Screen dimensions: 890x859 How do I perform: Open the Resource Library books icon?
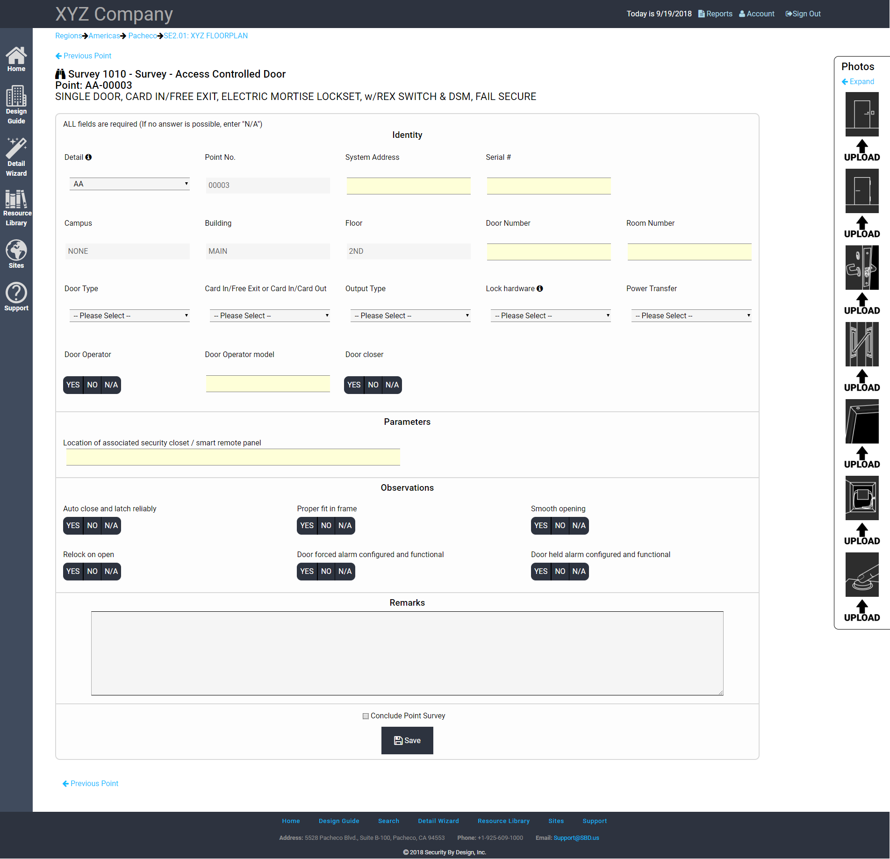(x=16, y=199)
